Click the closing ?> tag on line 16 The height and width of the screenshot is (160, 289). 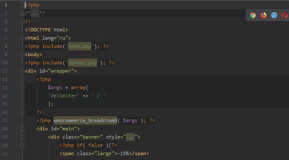pos(39,112)
